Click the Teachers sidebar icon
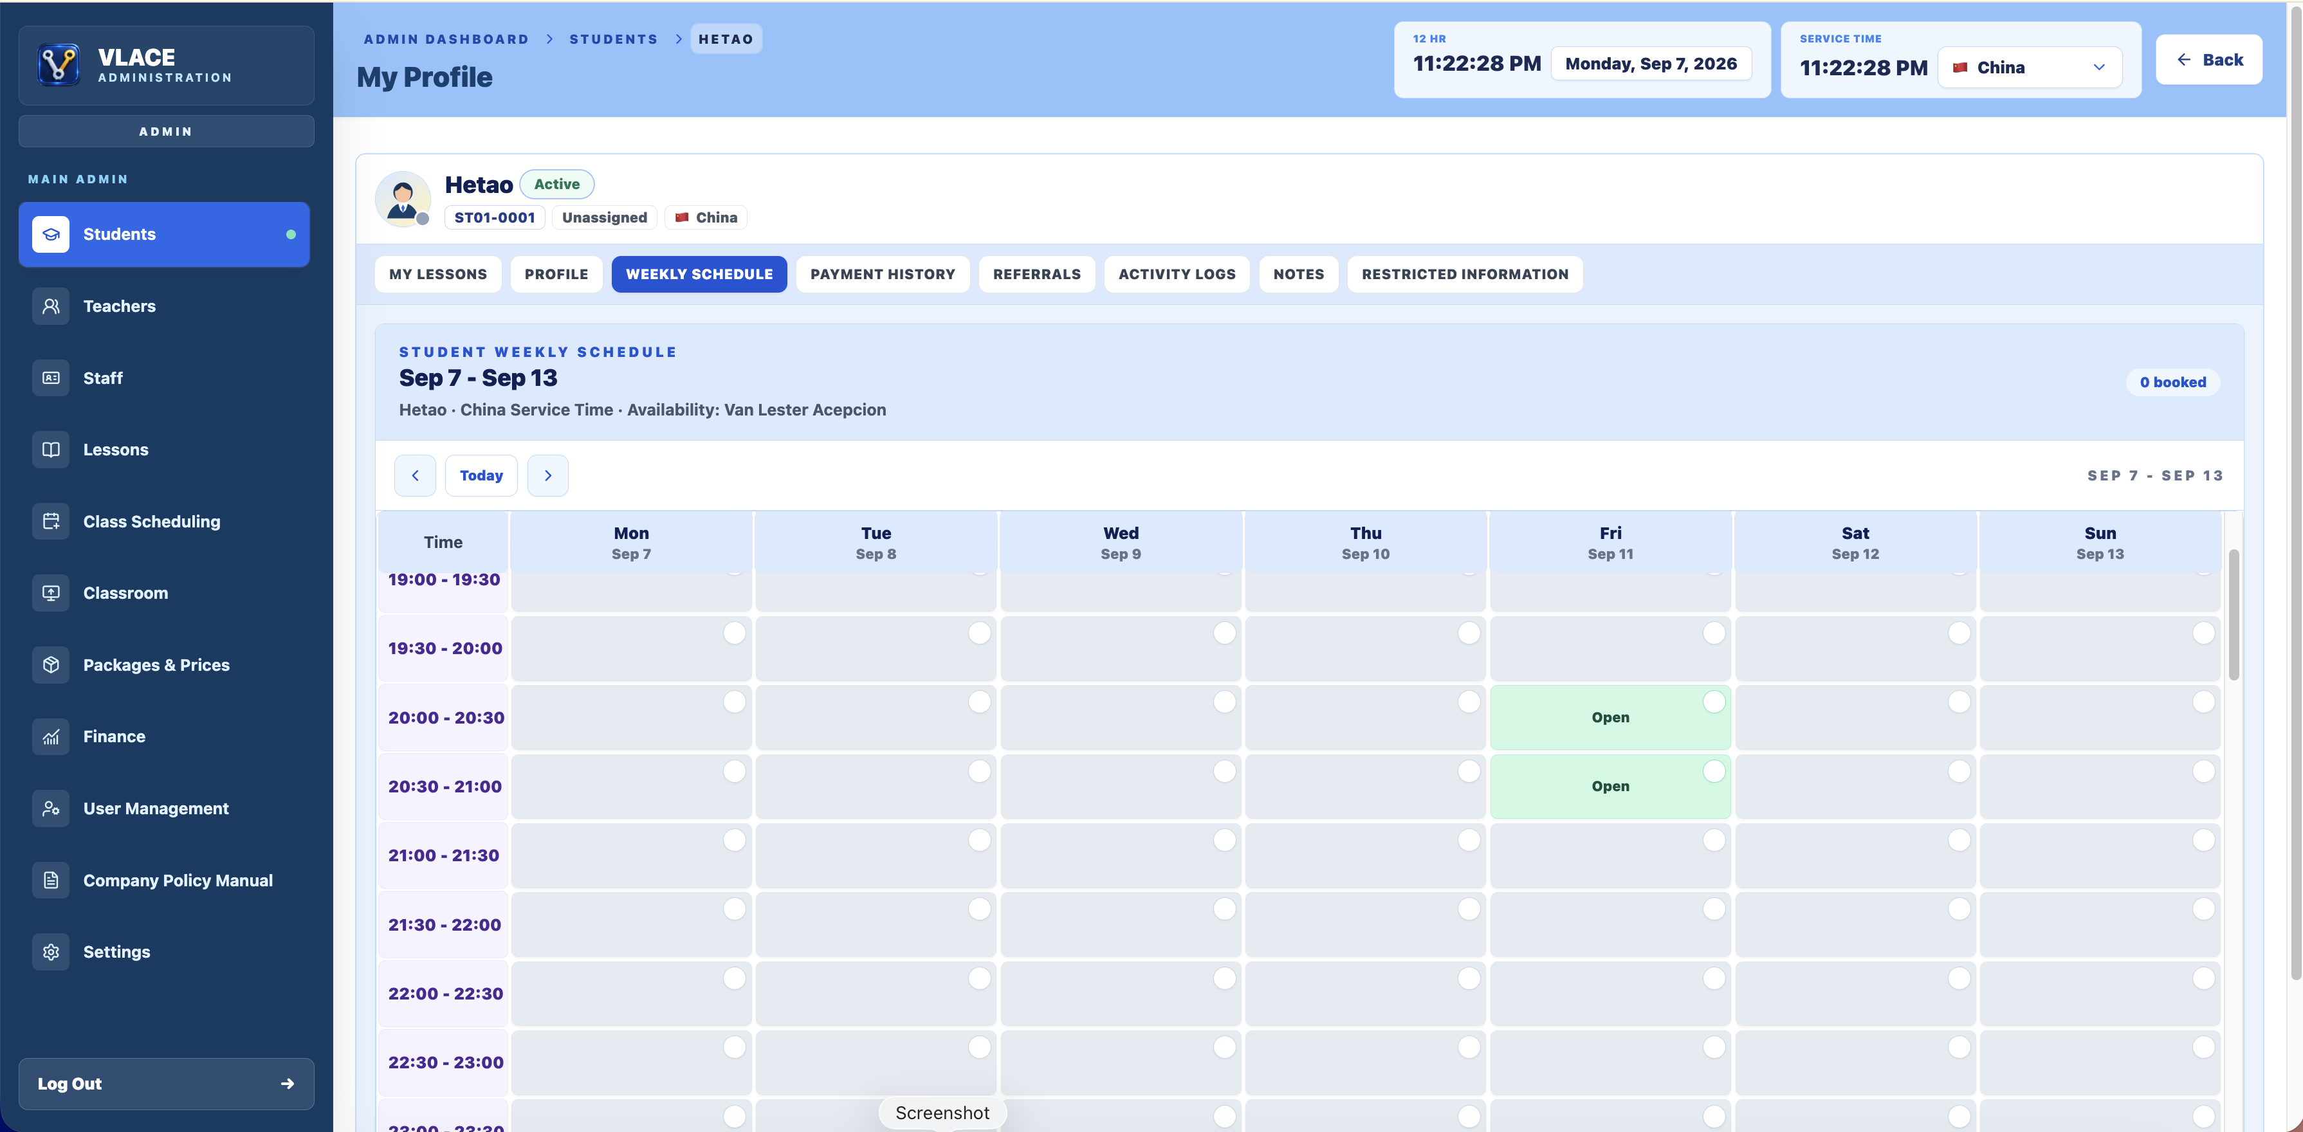The width and height of the screenshot is (2303, 1132). [x=51, y=306]
